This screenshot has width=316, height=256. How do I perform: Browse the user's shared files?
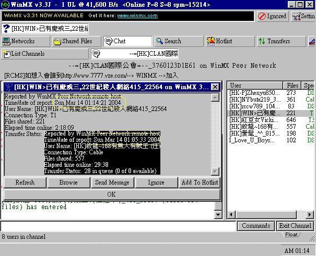point(68,182)
